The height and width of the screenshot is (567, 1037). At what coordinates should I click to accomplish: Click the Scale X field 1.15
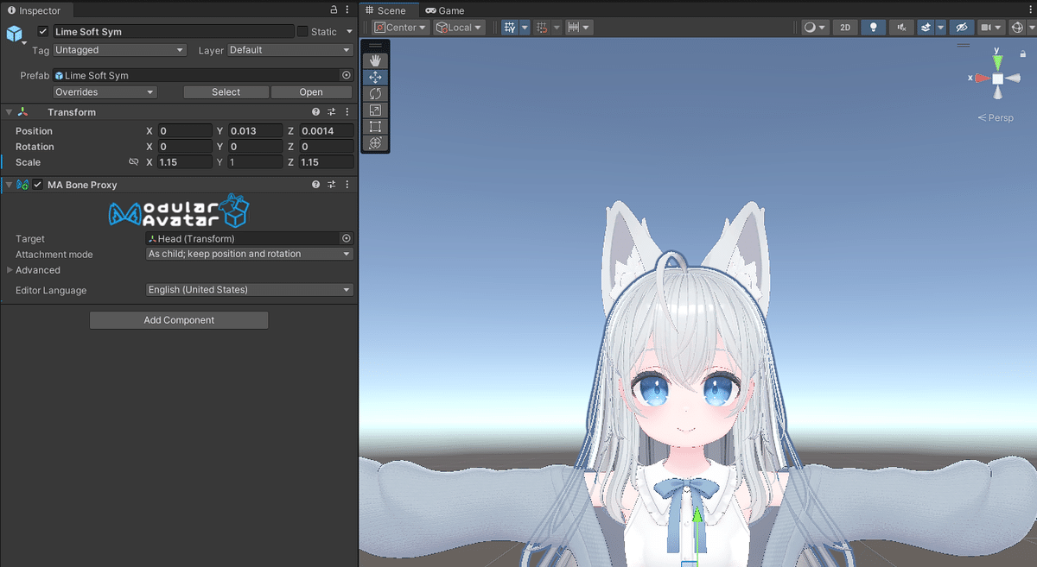point(184,162)
